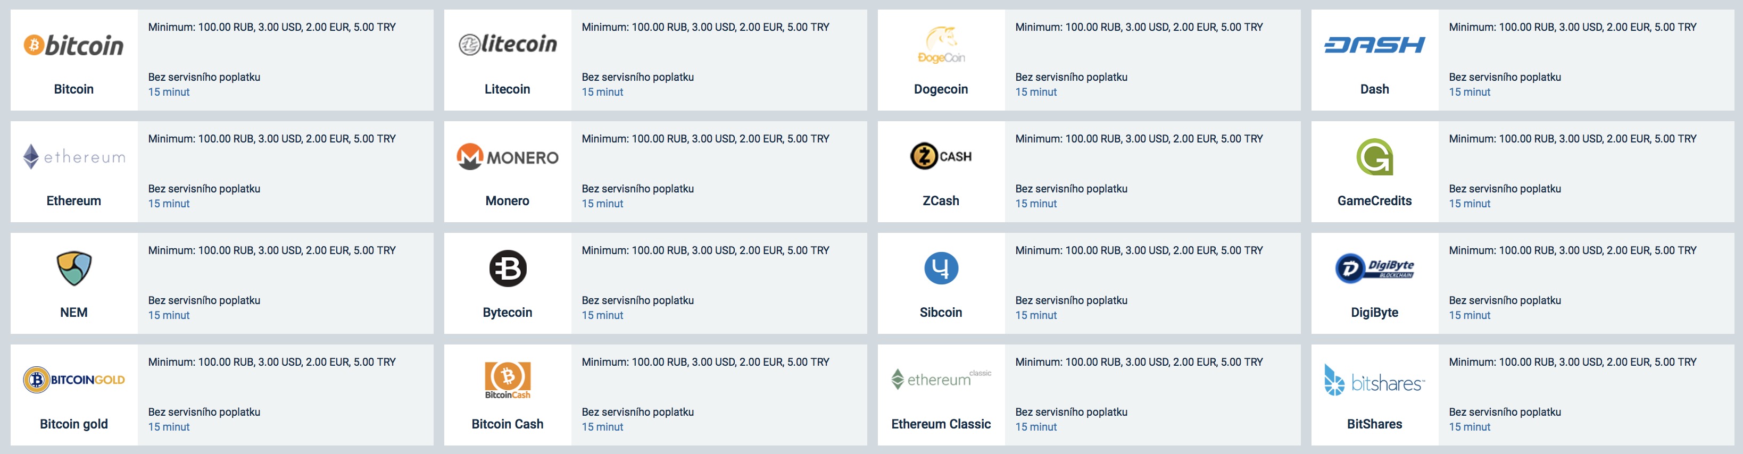Screen dimensions: 1743x454
Task: Click the Bitcoin Gold logo
Action: (x=74, y=380)
